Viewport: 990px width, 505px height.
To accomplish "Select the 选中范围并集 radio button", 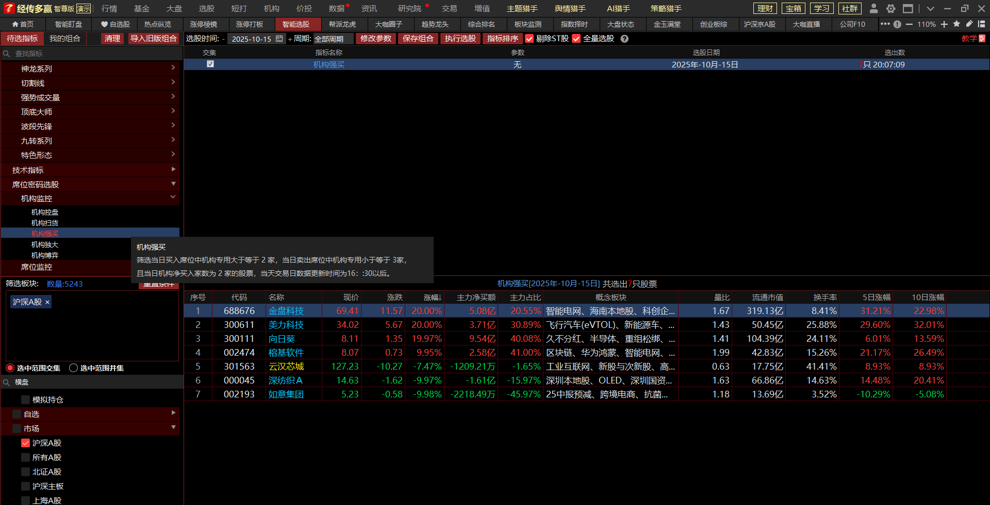I will [x=74, y=368].
